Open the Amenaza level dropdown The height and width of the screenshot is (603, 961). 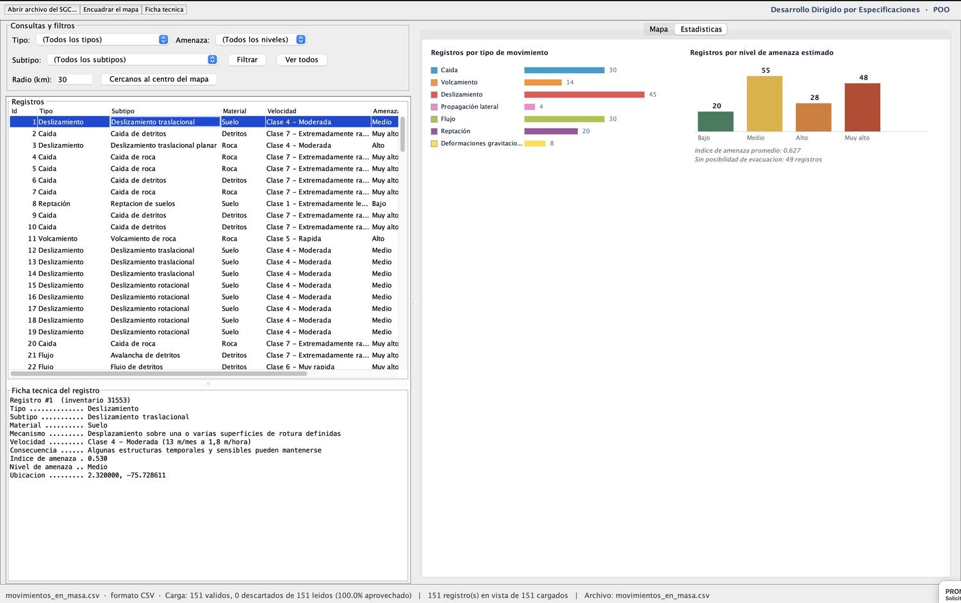pos(261,40)
